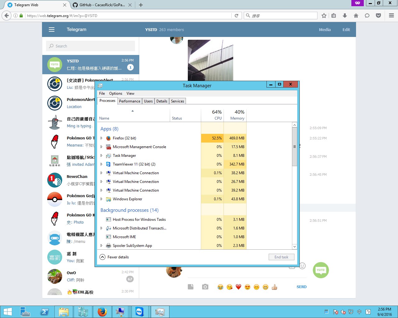Sort processes by the CPU column
This screenshot has width=398, height=318.
coord(212,115)
